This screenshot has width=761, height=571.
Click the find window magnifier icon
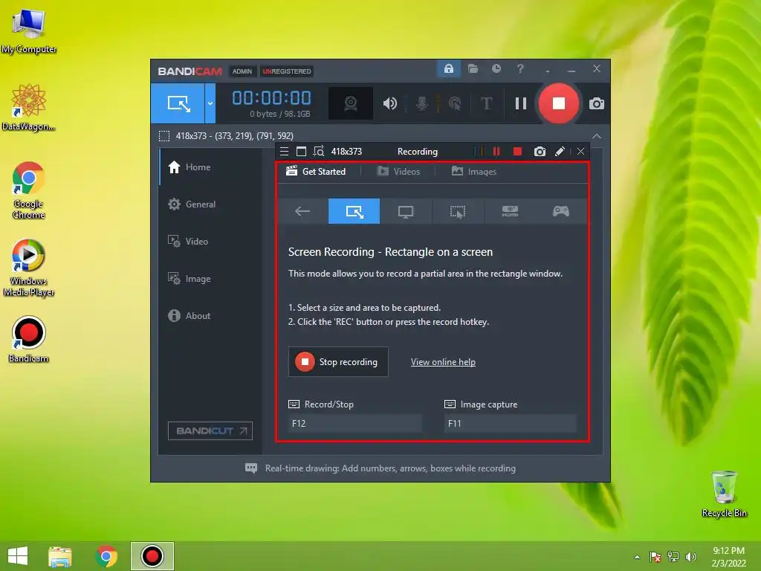(318, 152)
